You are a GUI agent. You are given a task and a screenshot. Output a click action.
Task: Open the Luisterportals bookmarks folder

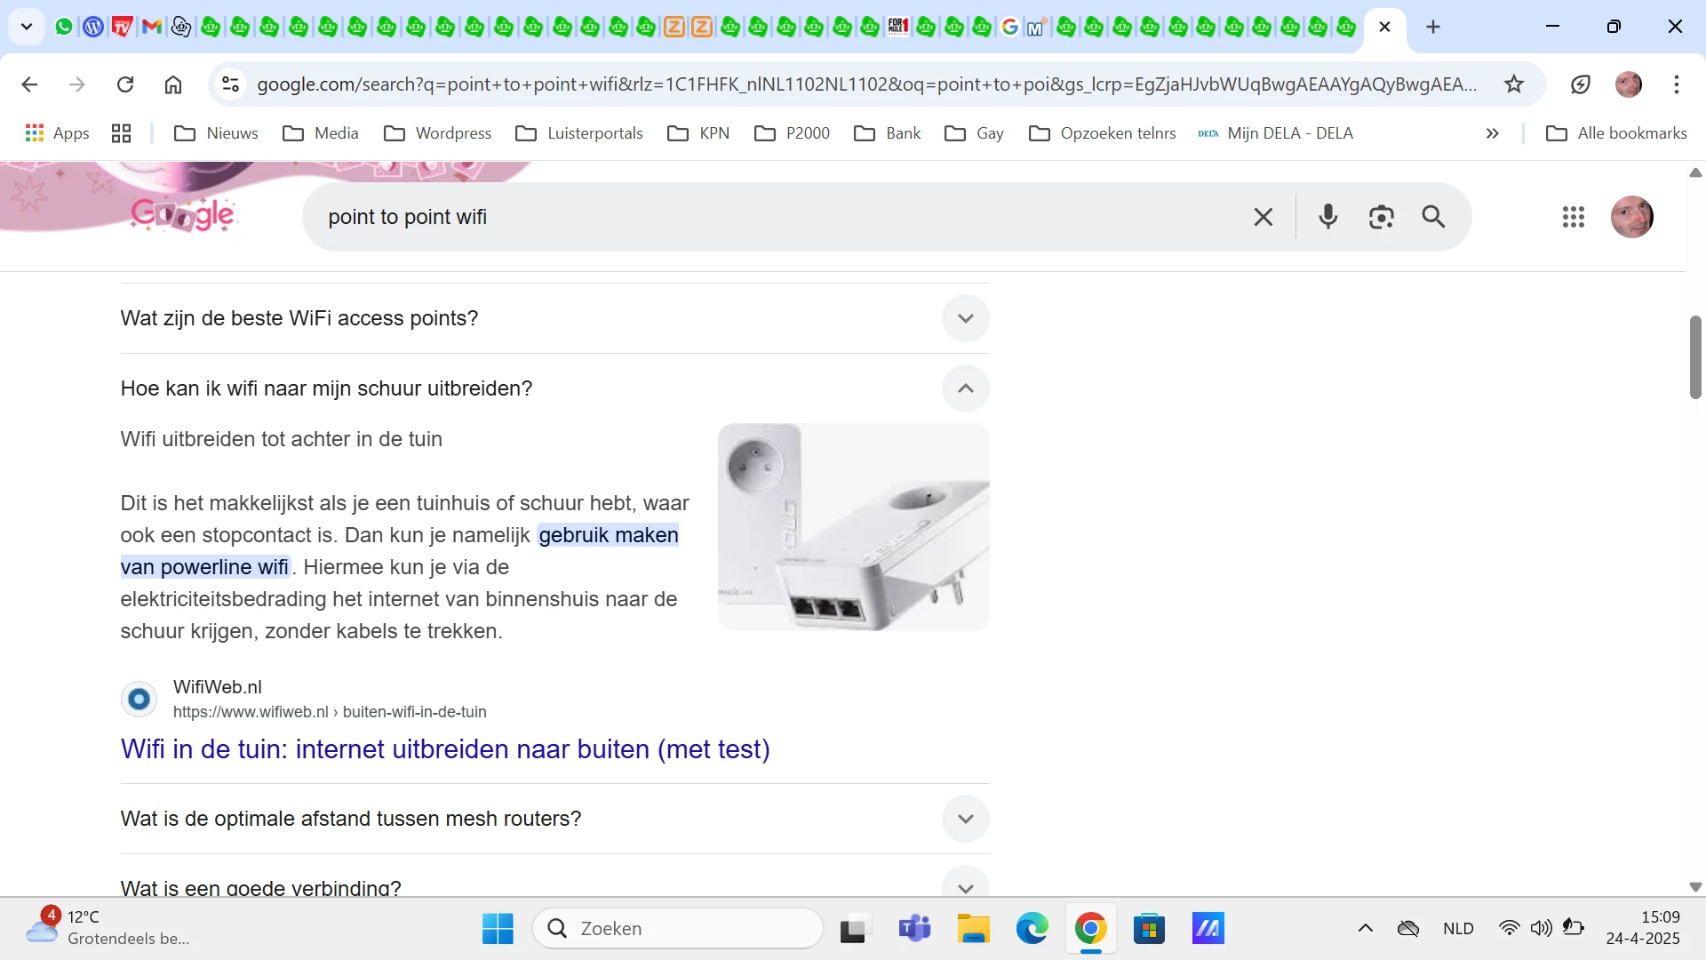point(578,133)
